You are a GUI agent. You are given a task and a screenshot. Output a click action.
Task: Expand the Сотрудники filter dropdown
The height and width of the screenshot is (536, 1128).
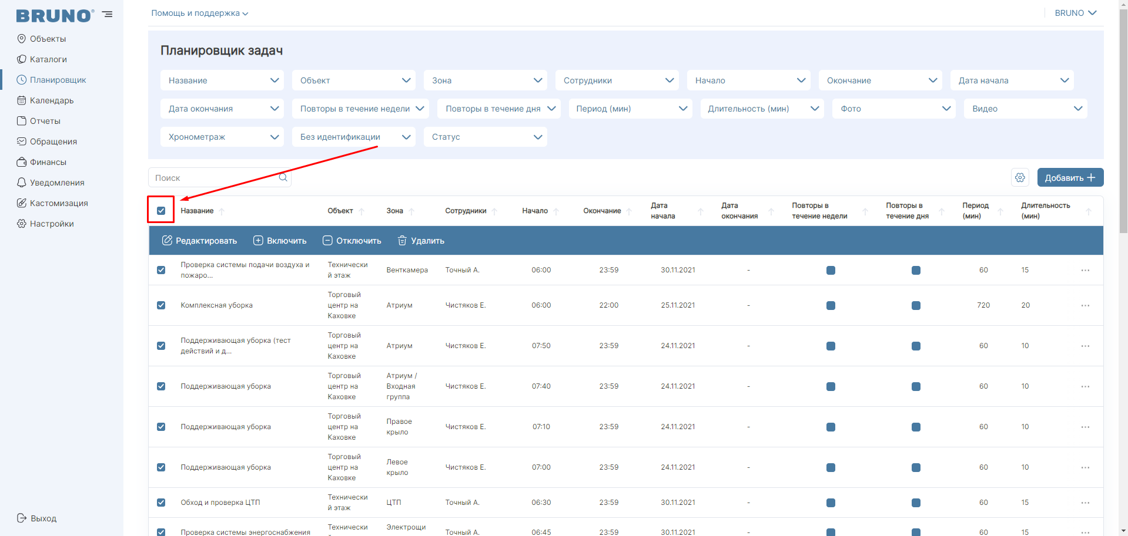(617, 80)
